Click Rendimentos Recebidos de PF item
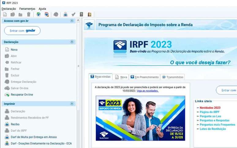The height and width of the screenshot is (148, 237). tap(30, 118)
